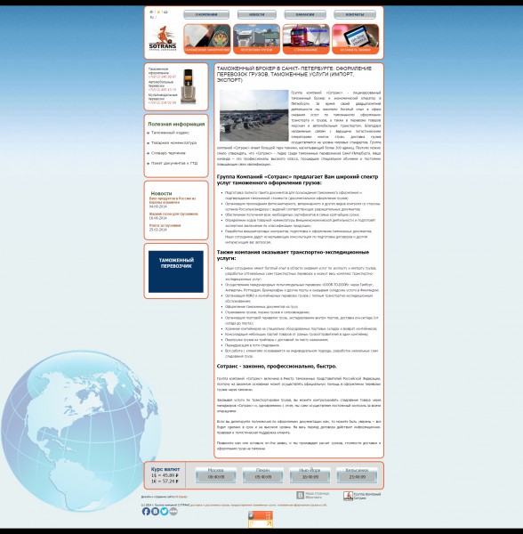Open the 'О компании' menu button
523x534 pixels.
click(x=206, y=14)
